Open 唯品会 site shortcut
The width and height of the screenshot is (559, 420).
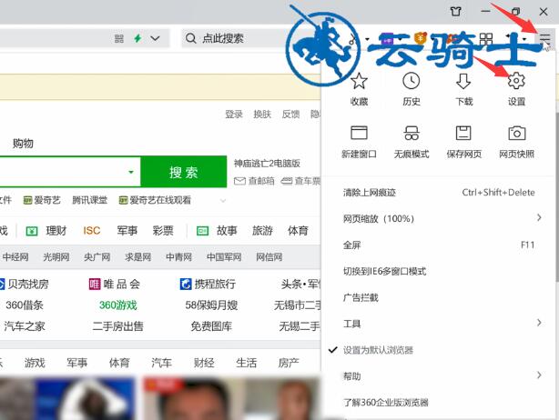115,284
